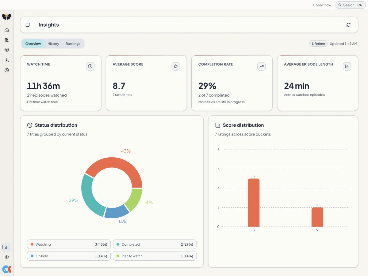The image size is (368, 276).
Task: Click '7 ratings across score buckets' text
Action: 243,134
